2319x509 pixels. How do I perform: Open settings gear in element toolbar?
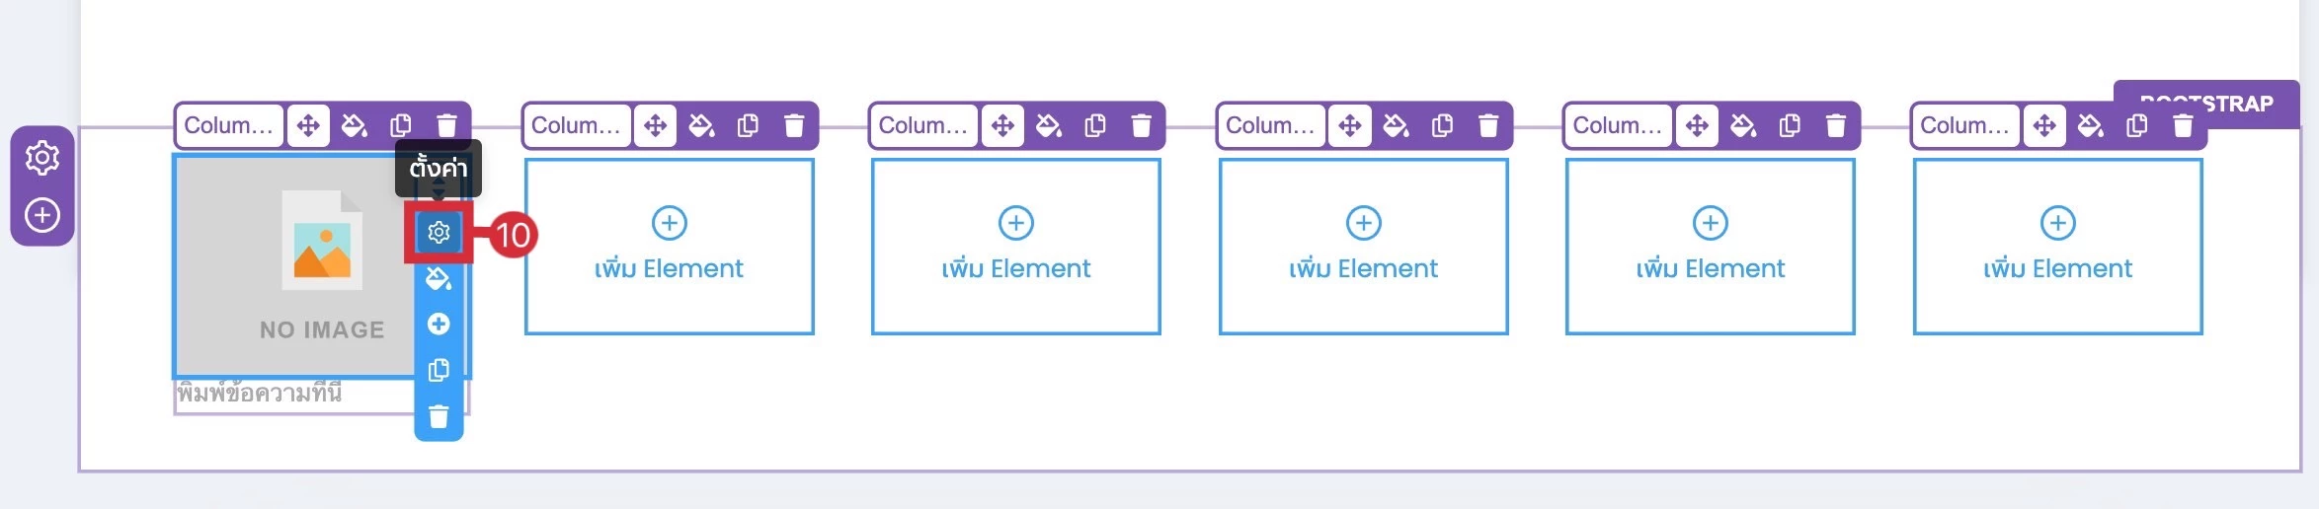click(439, 232)
